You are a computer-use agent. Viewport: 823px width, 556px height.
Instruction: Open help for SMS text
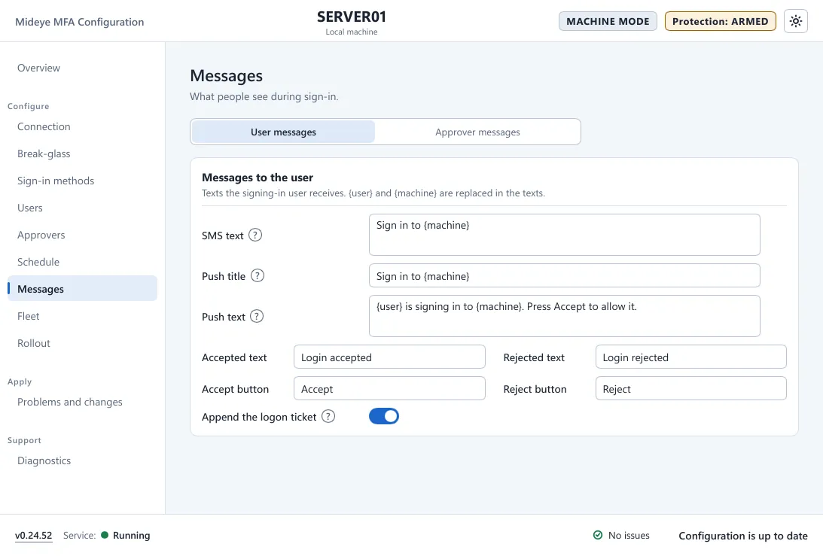pos(255,235)
